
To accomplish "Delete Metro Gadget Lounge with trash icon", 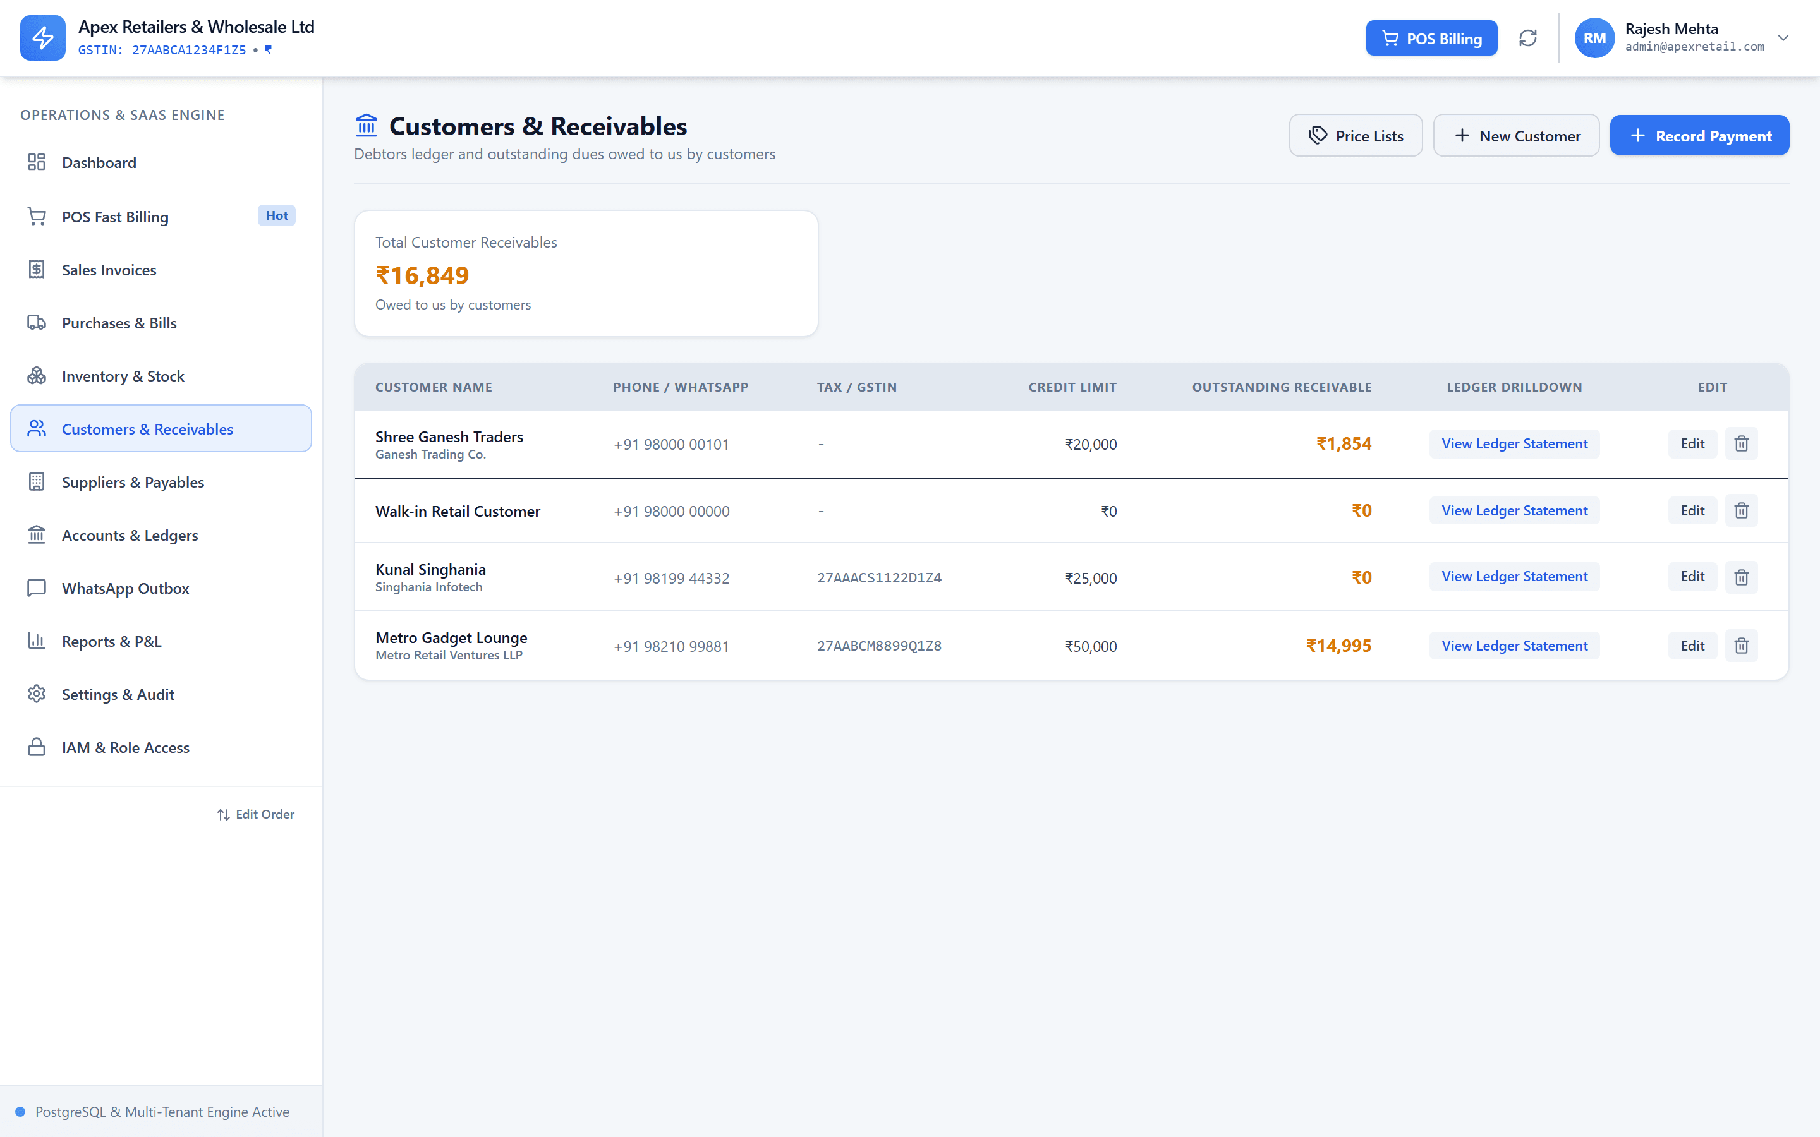I will click(1741, 646).
